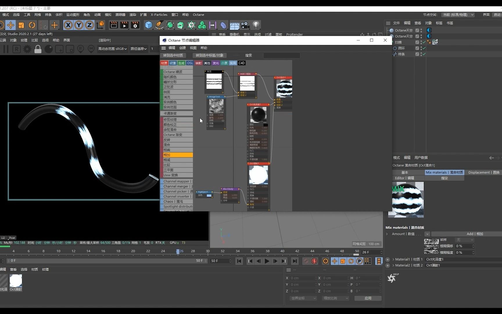Screen dimensions: 502x314
Task: Toggle X axis lock
Action: click(x=68, y=25)
